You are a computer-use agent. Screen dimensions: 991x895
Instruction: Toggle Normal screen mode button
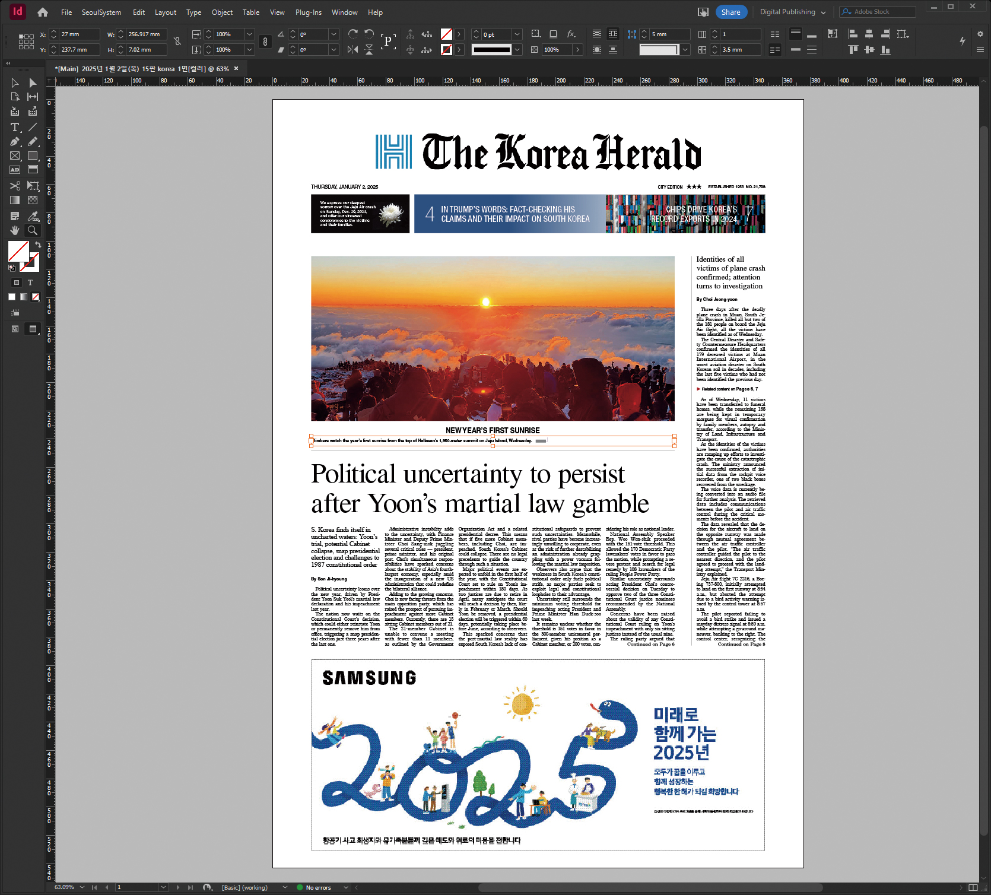point(15,329)
